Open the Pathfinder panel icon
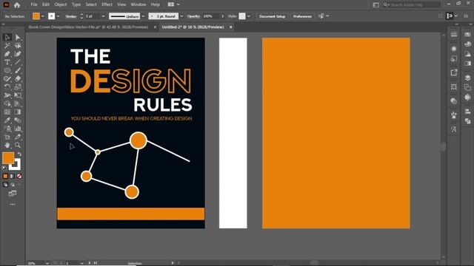The height and width of the screenshot is (266, 474). tap(467, 121)
